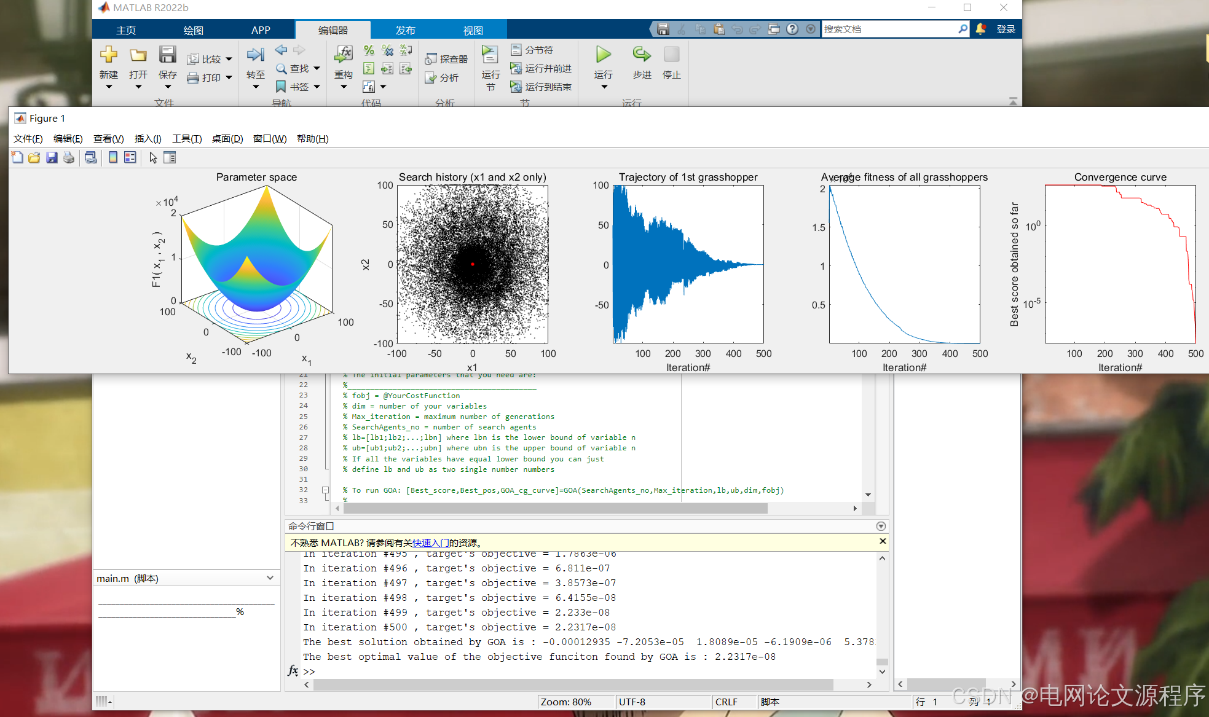Viewport: 1209px width, 717px height.
Task: Save the figure with the floppy disk icon
Action: (52, 157)
